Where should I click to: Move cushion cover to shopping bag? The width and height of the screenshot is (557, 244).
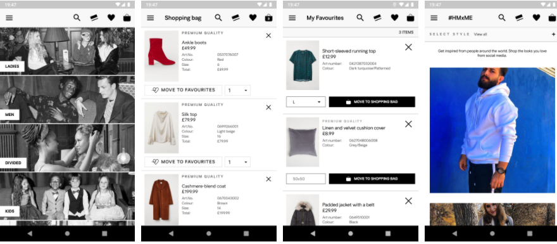click(372, 179)
